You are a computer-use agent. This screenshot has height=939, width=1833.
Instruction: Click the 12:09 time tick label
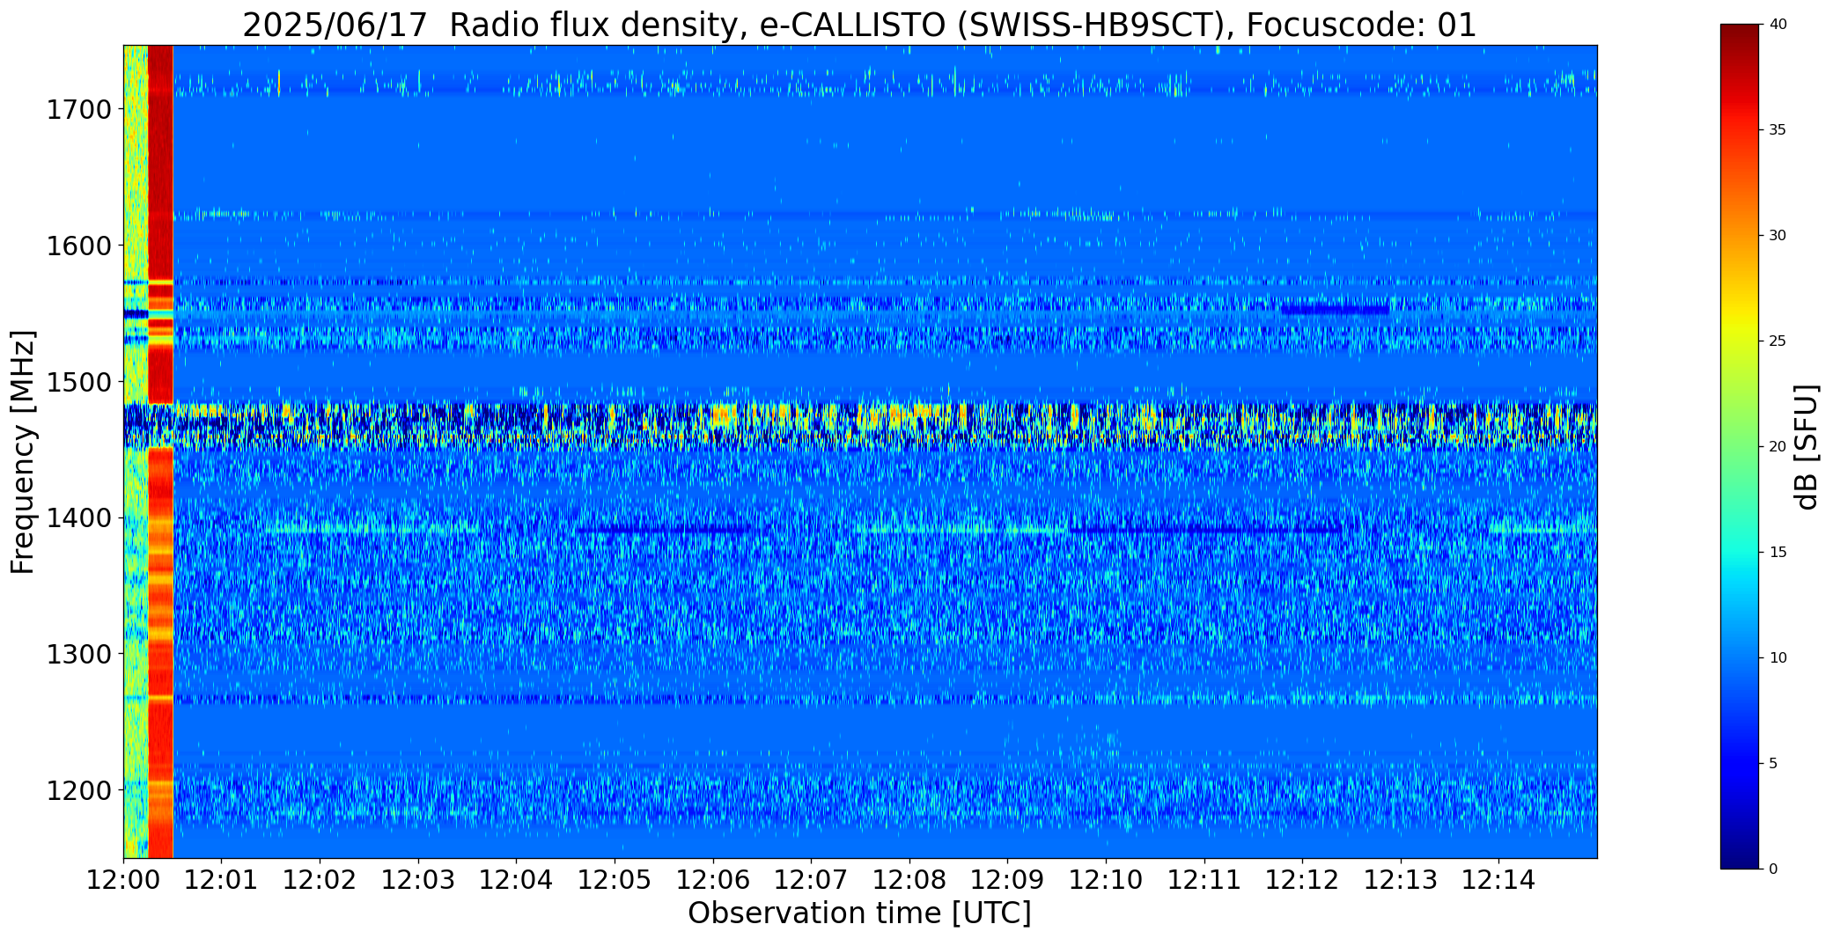1007,880
